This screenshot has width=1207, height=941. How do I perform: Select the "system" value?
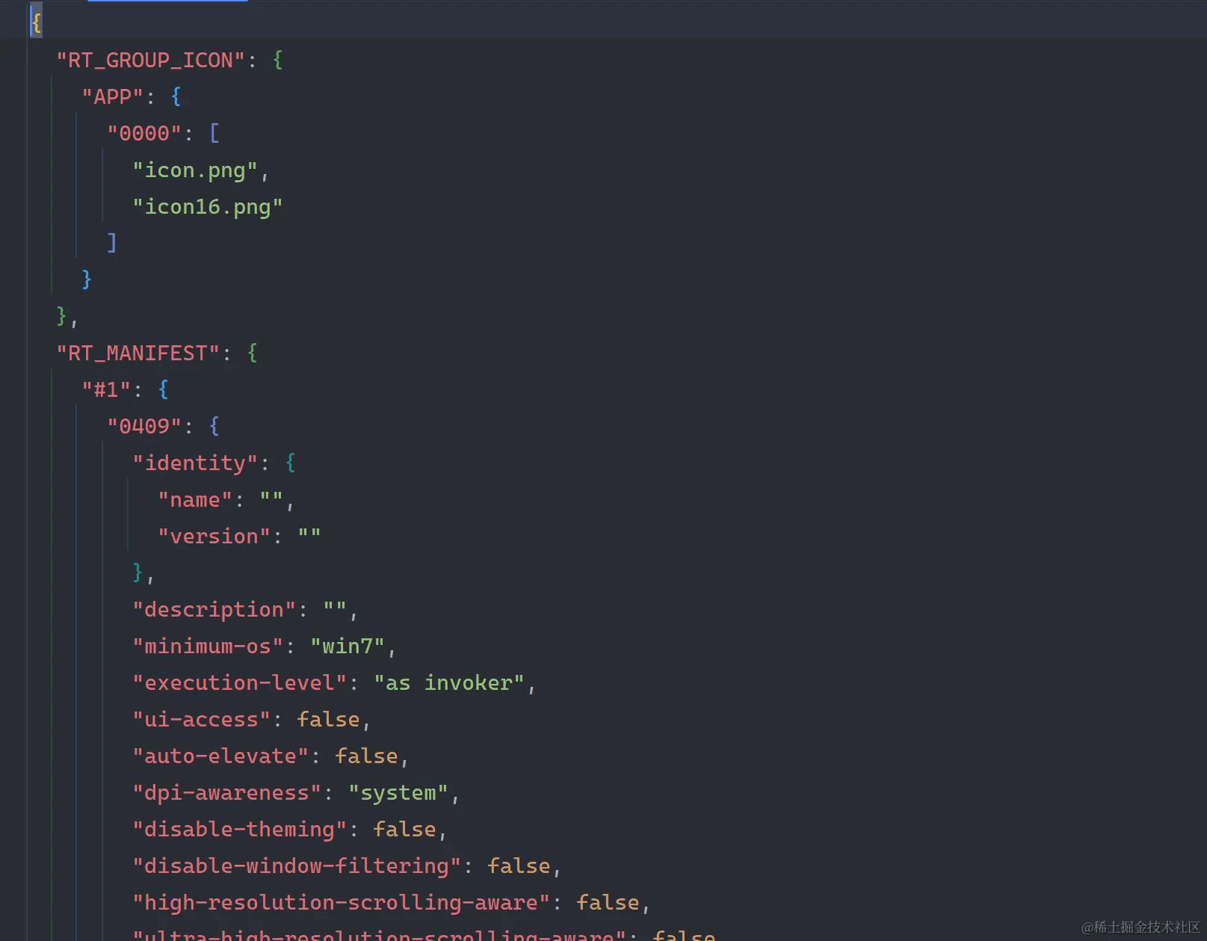tap(398, 792)
